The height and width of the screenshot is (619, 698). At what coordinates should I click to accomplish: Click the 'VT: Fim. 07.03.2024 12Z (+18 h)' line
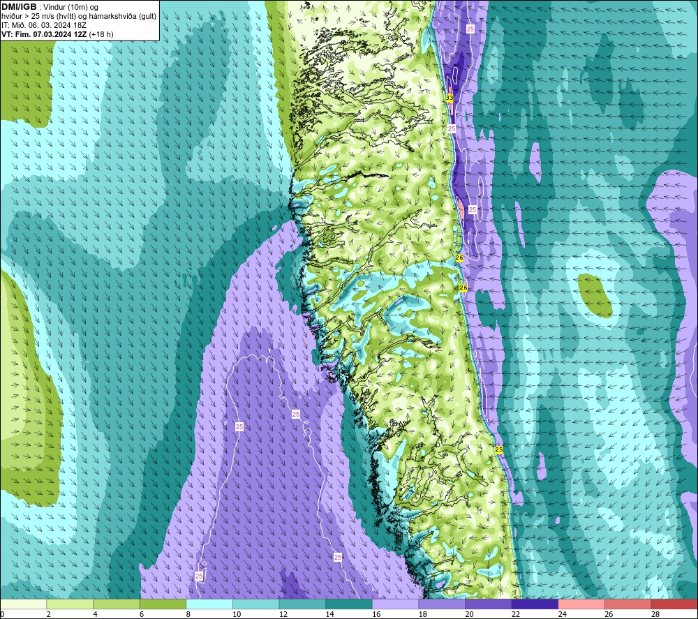[x=57, y=34]
